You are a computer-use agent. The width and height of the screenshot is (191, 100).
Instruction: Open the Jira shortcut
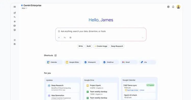pos(147,62)
